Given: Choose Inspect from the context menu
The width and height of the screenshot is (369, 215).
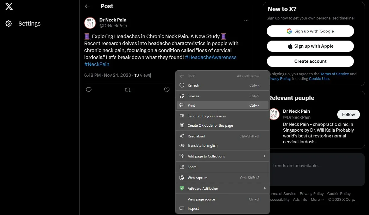Looking at the screenshot, I should coord(193,208).
